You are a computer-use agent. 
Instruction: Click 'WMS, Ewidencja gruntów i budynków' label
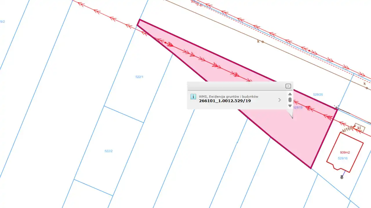pyautogui.click(x=228, y=96)
